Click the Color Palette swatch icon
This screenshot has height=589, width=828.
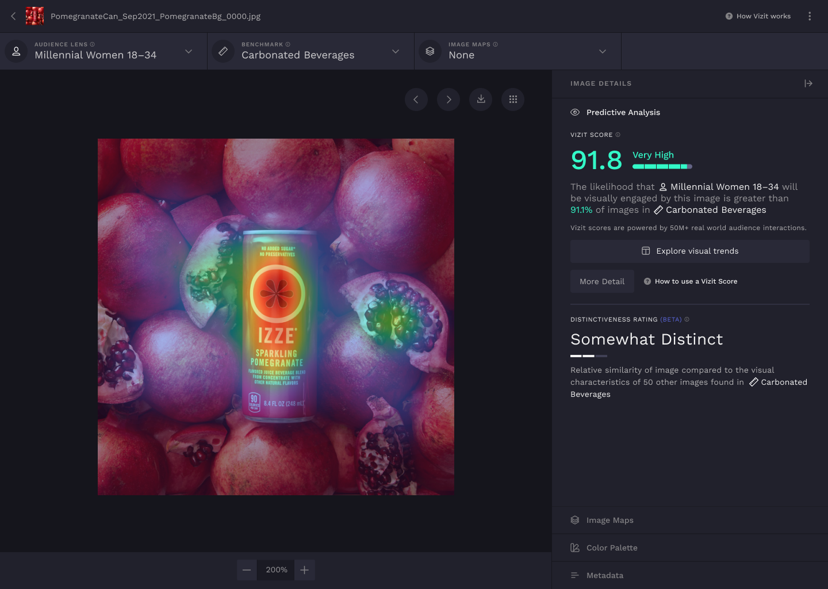pos(575,548)
